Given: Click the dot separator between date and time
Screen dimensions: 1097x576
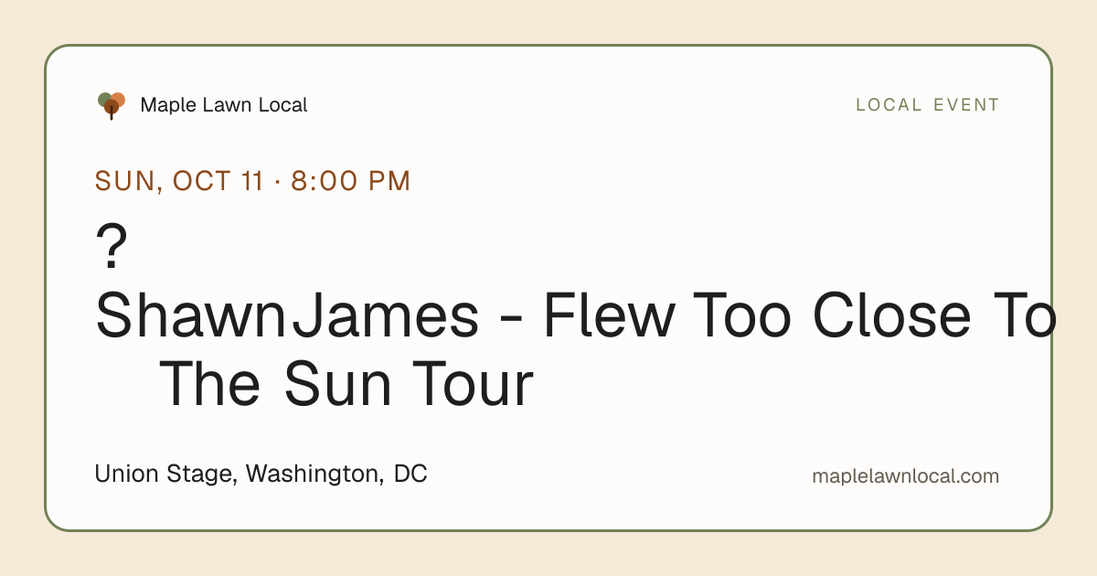Looking at the screenshot, I should point(277,181).
